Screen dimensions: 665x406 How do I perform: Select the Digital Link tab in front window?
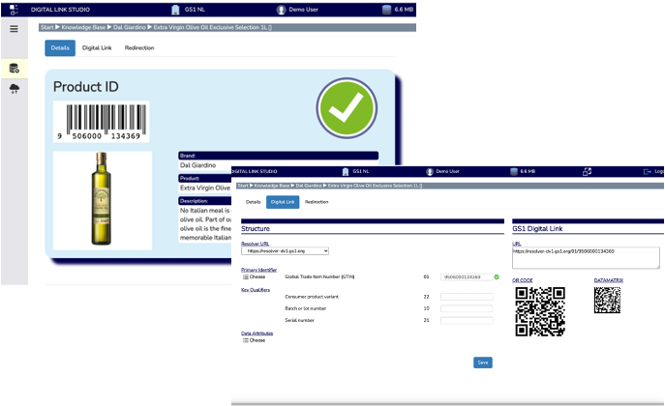pyautogui.click(x=283, y=202)
